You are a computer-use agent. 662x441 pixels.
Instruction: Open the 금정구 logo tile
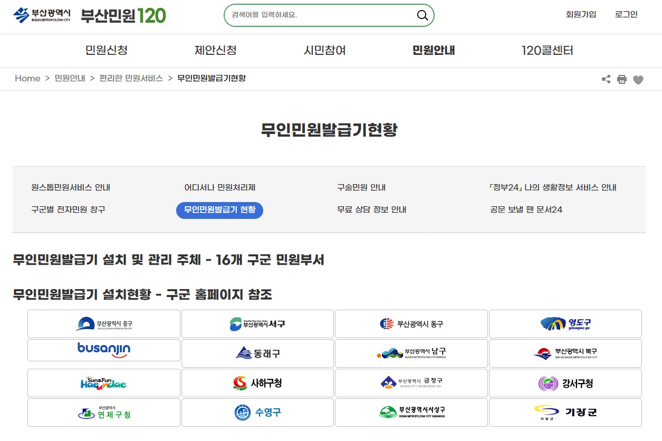pyautogui.click(x=411, y=383)
